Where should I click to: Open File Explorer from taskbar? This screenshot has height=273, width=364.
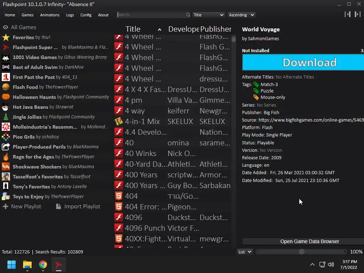click(x=27, y=264)
